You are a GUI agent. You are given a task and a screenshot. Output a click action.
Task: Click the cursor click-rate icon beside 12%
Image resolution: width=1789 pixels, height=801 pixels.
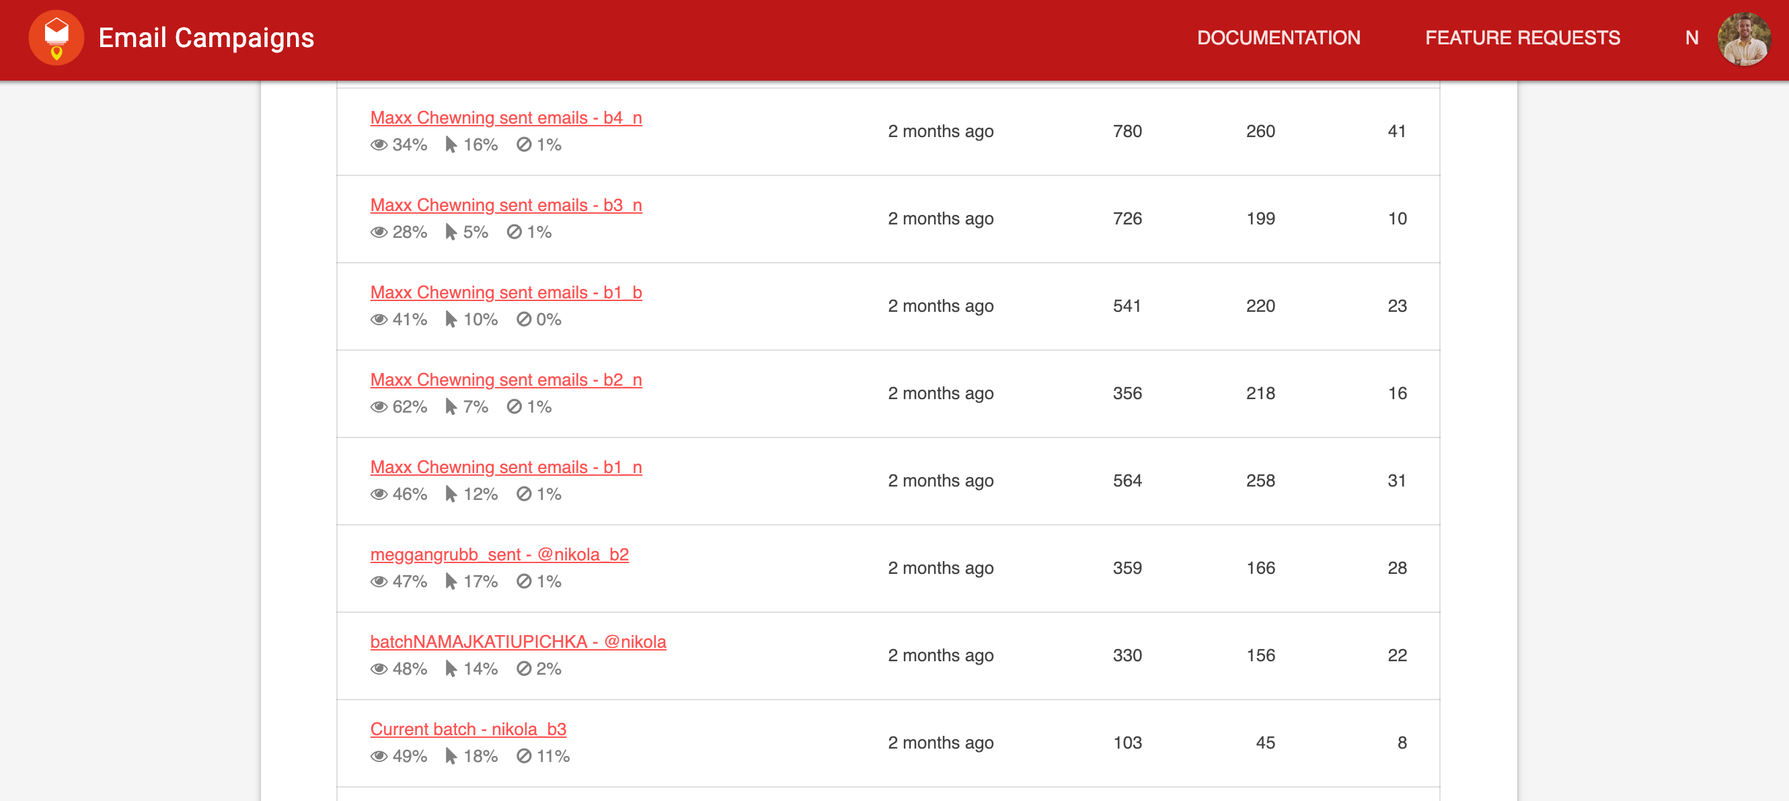click(451, 495)
